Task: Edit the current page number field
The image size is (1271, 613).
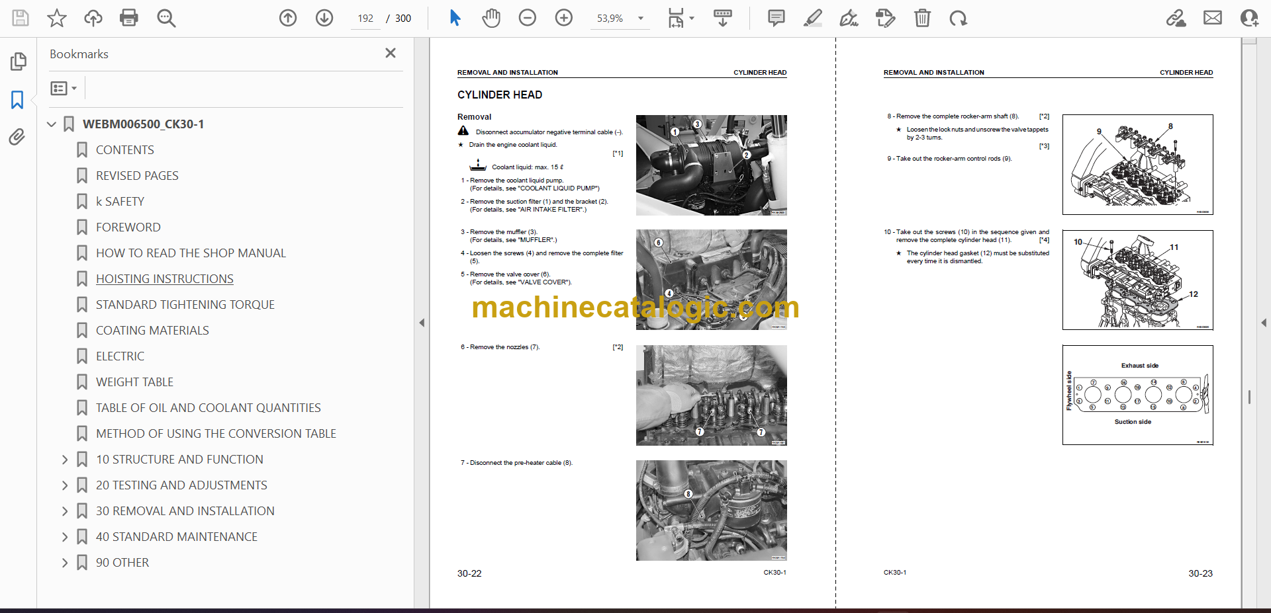Action: [365, 19]
